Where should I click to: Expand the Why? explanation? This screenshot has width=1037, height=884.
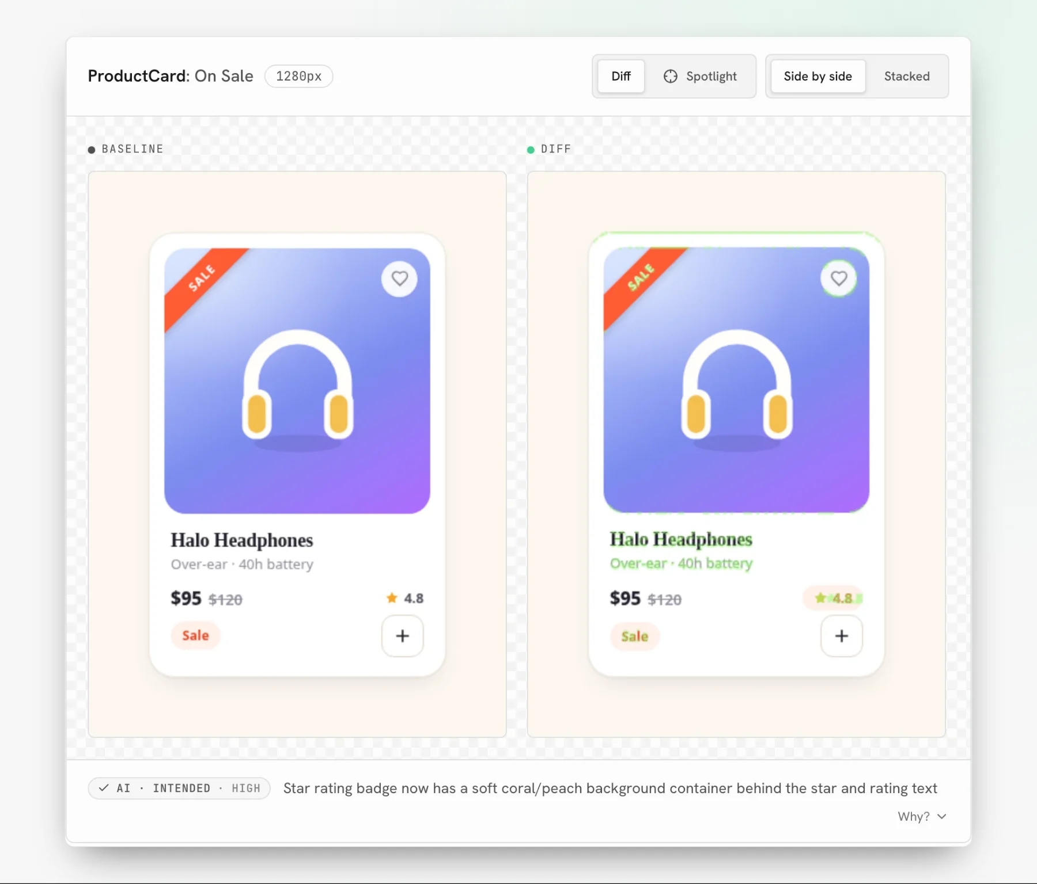[x=922, y=816]
